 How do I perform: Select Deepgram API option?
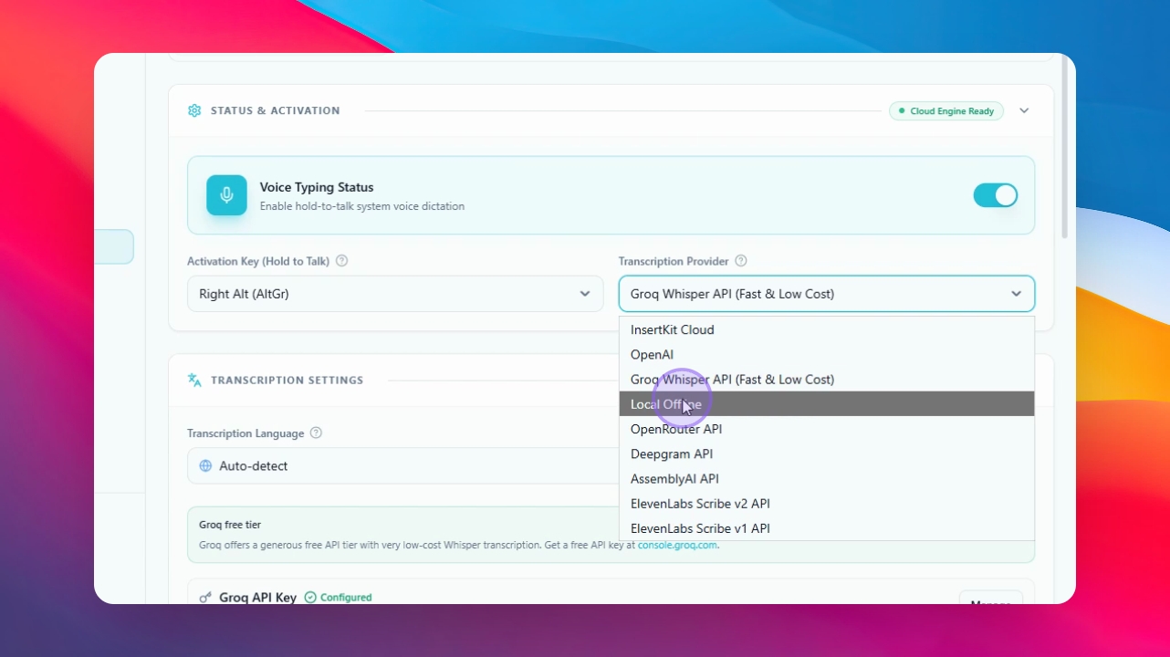827,454
